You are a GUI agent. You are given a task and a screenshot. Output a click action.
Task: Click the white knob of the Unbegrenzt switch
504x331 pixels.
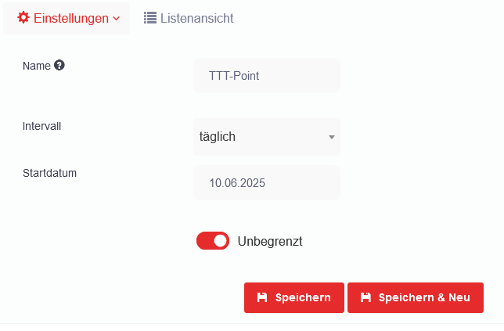pos(220,241)
